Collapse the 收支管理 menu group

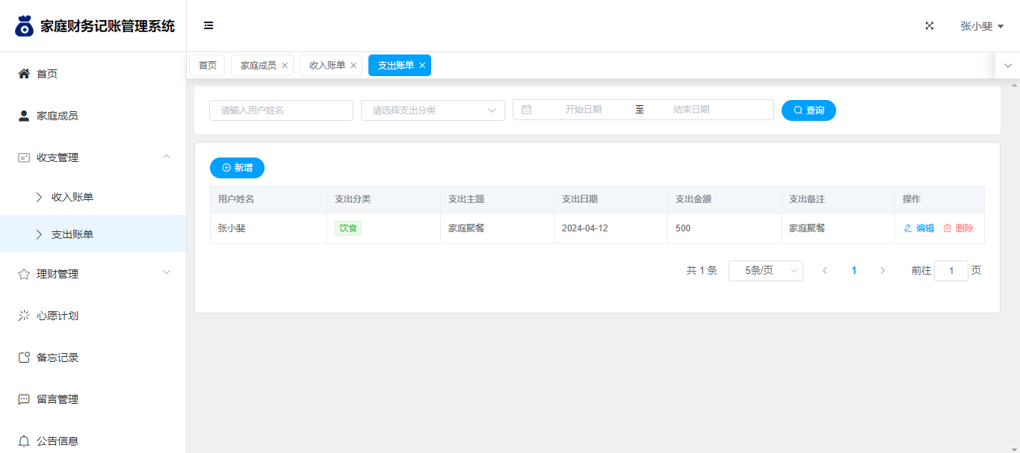click(167, 157)
